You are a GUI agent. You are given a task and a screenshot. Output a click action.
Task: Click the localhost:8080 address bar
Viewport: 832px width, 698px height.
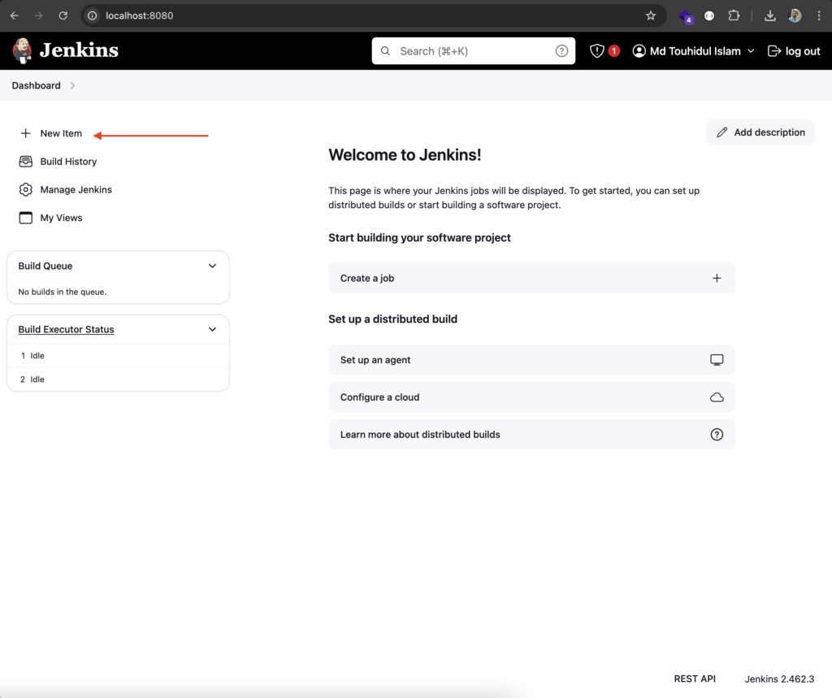tap(374, 16)
